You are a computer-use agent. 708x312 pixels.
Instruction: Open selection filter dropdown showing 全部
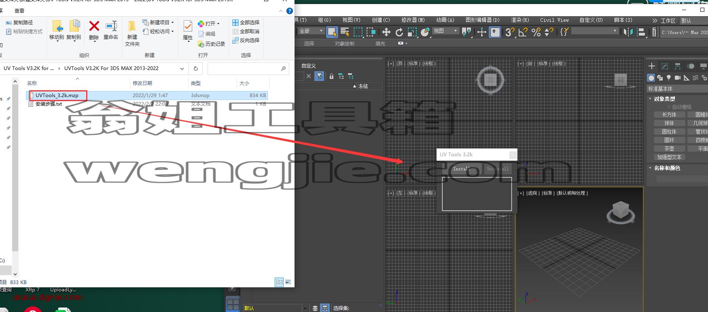click(x=311, y=31)
